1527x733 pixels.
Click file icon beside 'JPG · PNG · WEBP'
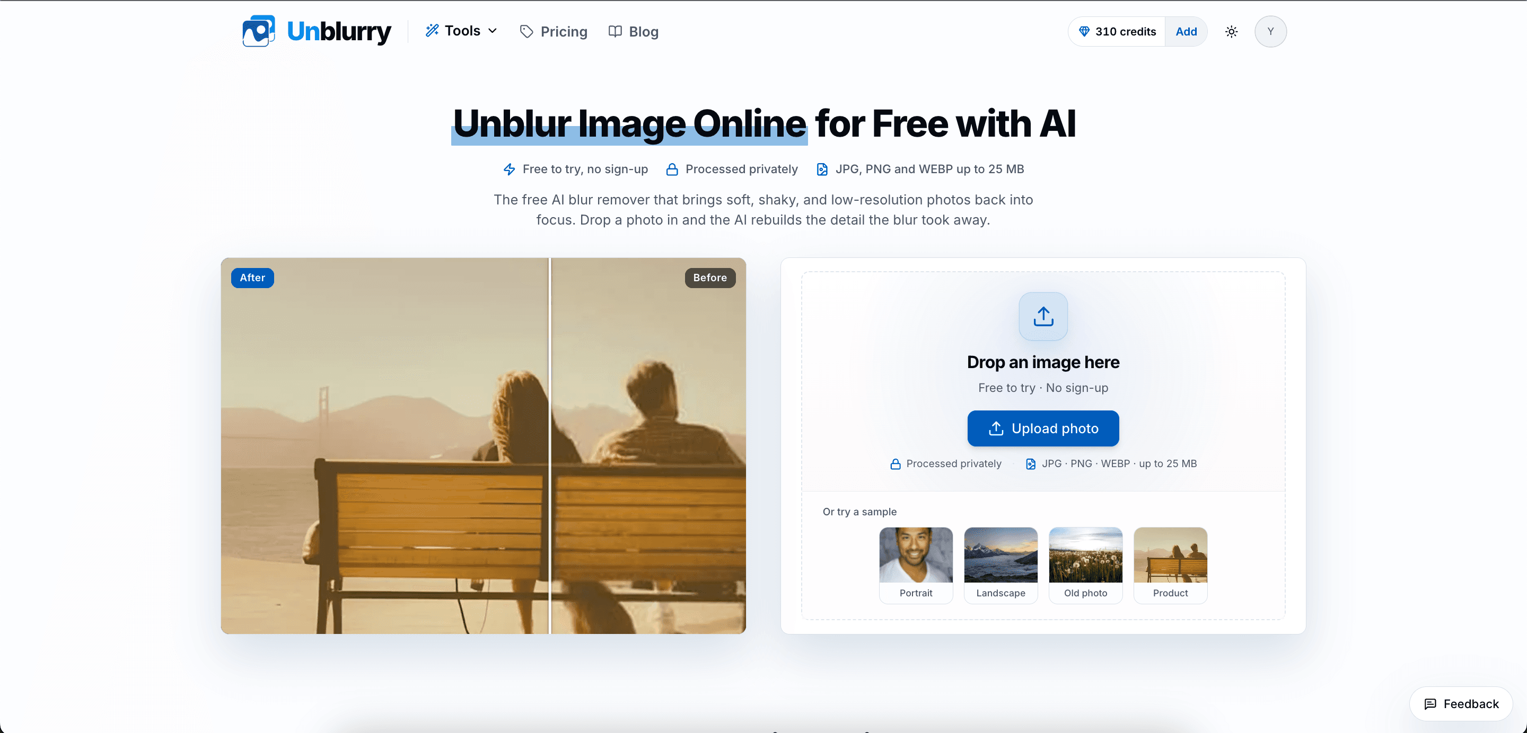[1031, 463]
